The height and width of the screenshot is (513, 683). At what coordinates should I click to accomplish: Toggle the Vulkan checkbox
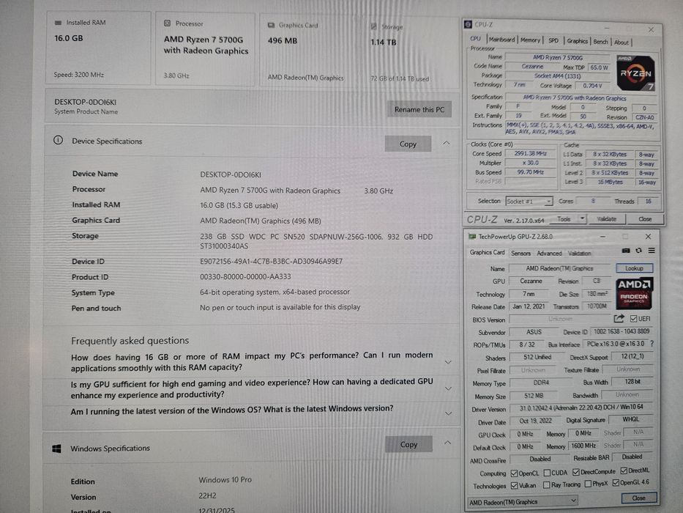[514, 485]
